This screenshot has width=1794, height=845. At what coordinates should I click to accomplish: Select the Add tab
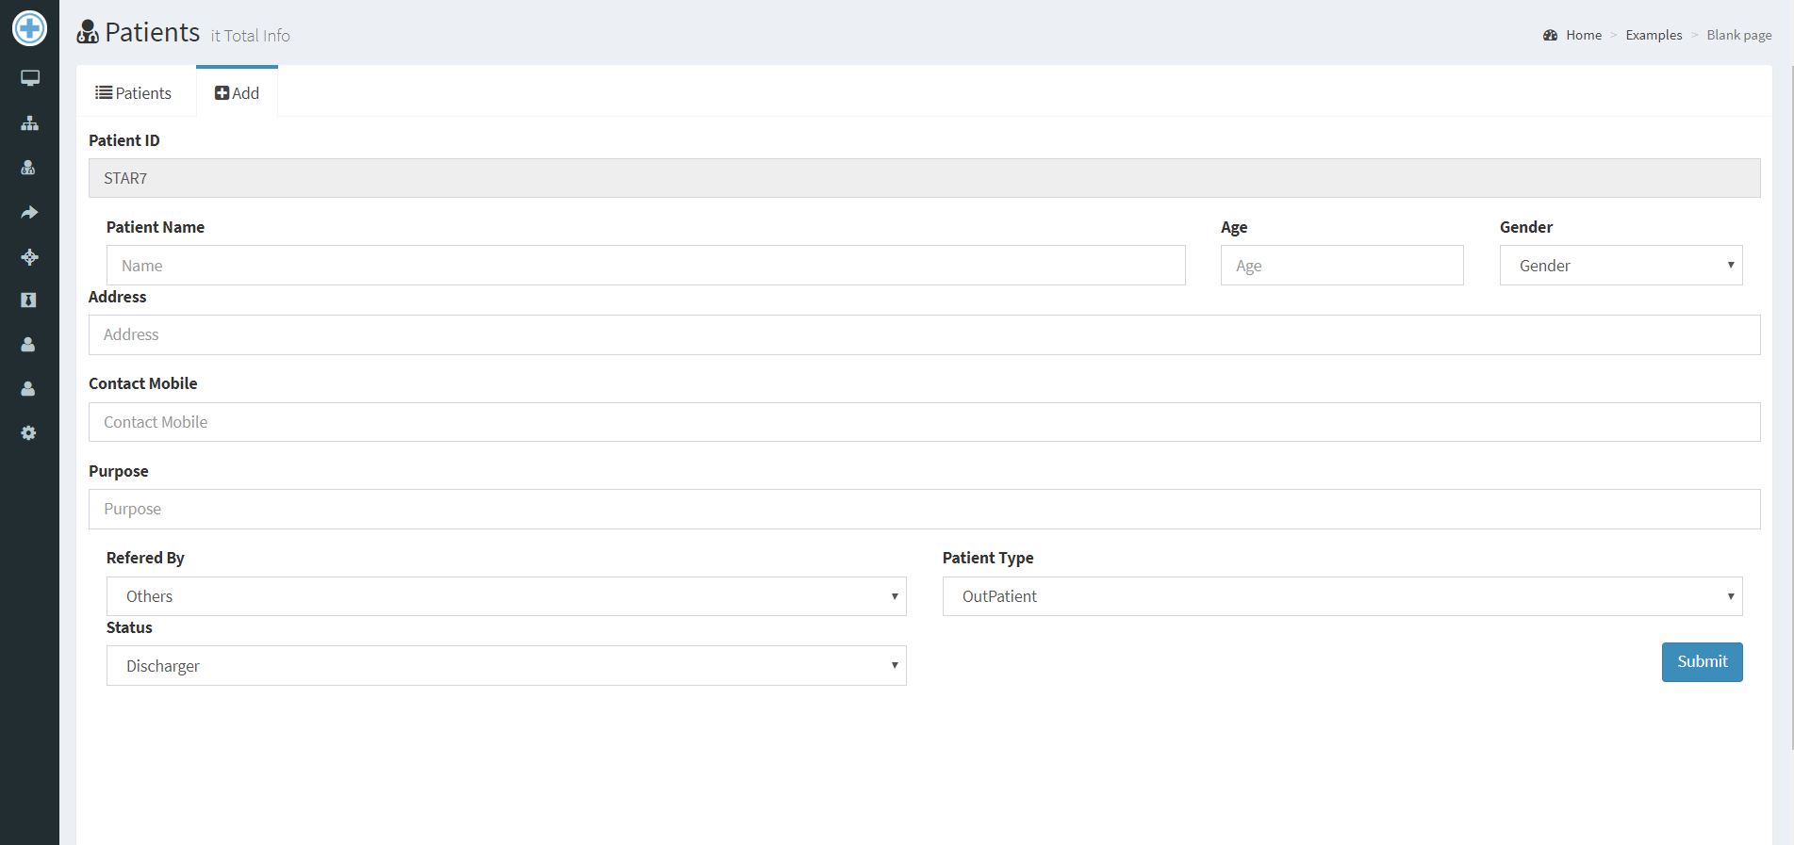click(237, 93)
